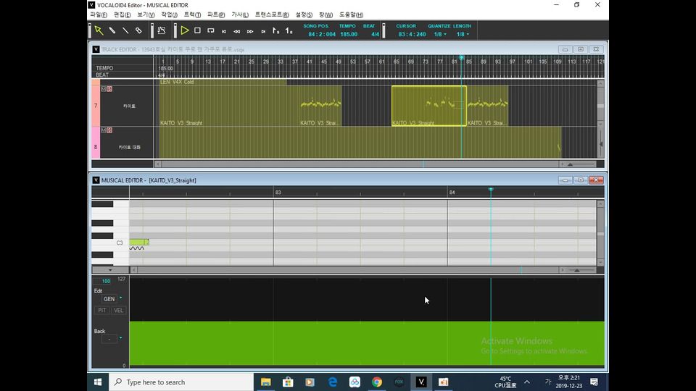
Task: Select the Eraser tool
Action: tap(138, 30)
